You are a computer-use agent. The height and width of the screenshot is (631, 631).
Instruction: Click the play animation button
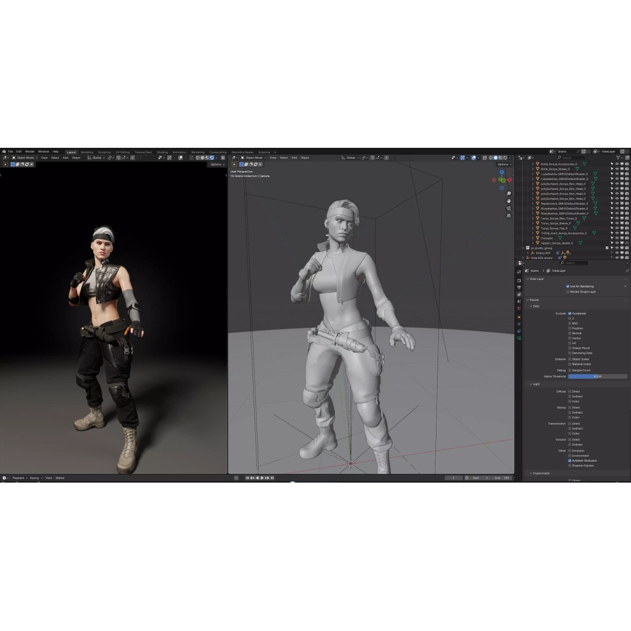click(x=262, y=478)
